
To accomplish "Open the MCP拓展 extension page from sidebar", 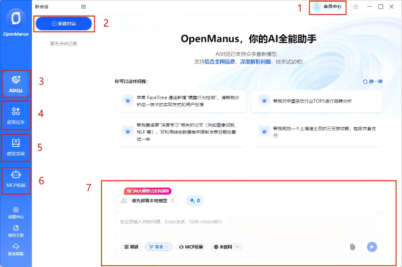I will click(x=16, y=180).
